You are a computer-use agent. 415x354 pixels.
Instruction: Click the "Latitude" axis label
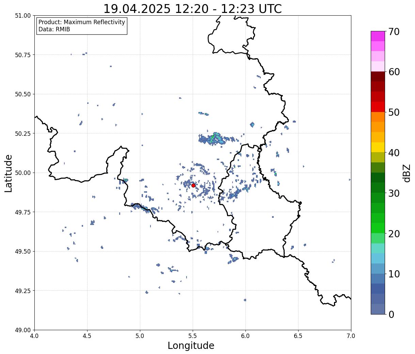coord(9,173)
